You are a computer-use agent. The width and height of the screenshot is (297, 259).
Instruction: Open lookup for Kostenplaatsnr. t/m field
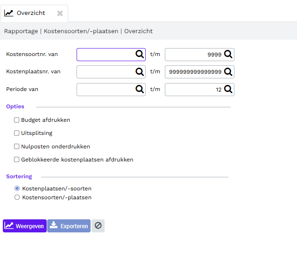(228, 72)
